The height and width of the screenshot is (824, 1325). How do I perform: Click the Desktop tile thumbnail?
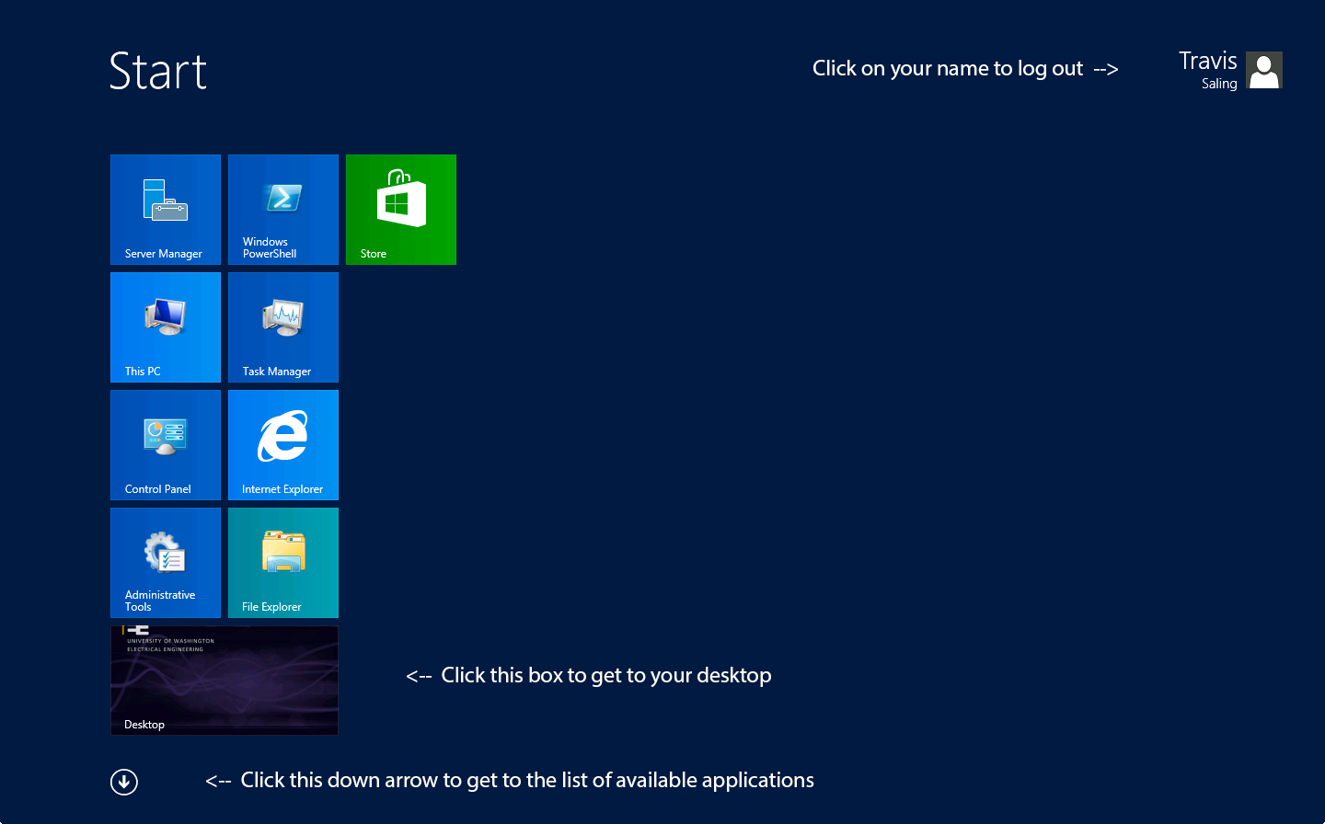(225, 681)
